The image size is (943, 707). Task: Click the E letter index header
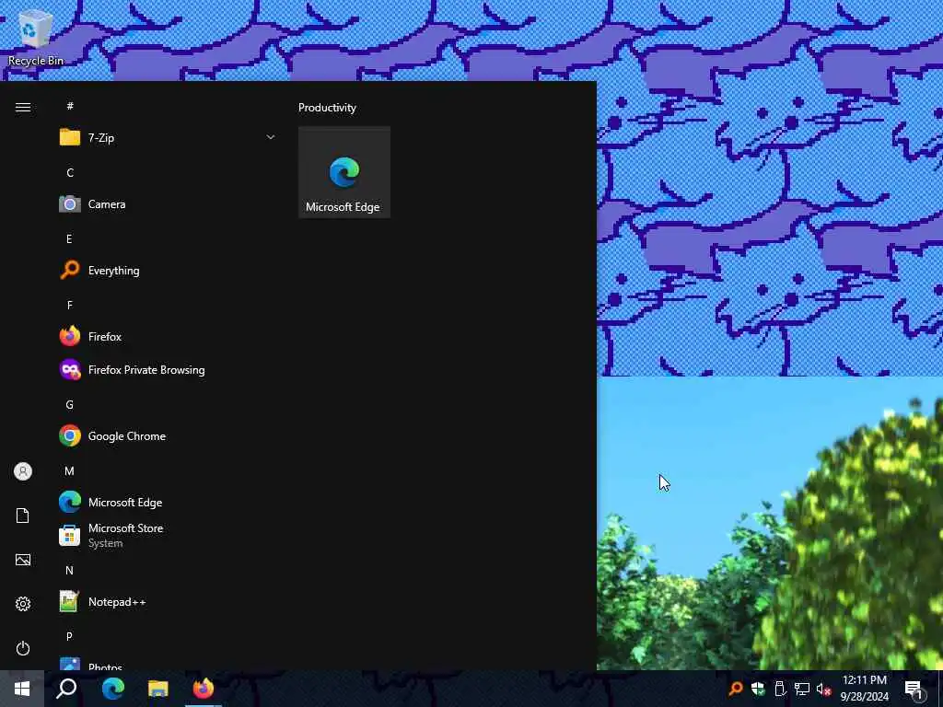coord(69,238)
